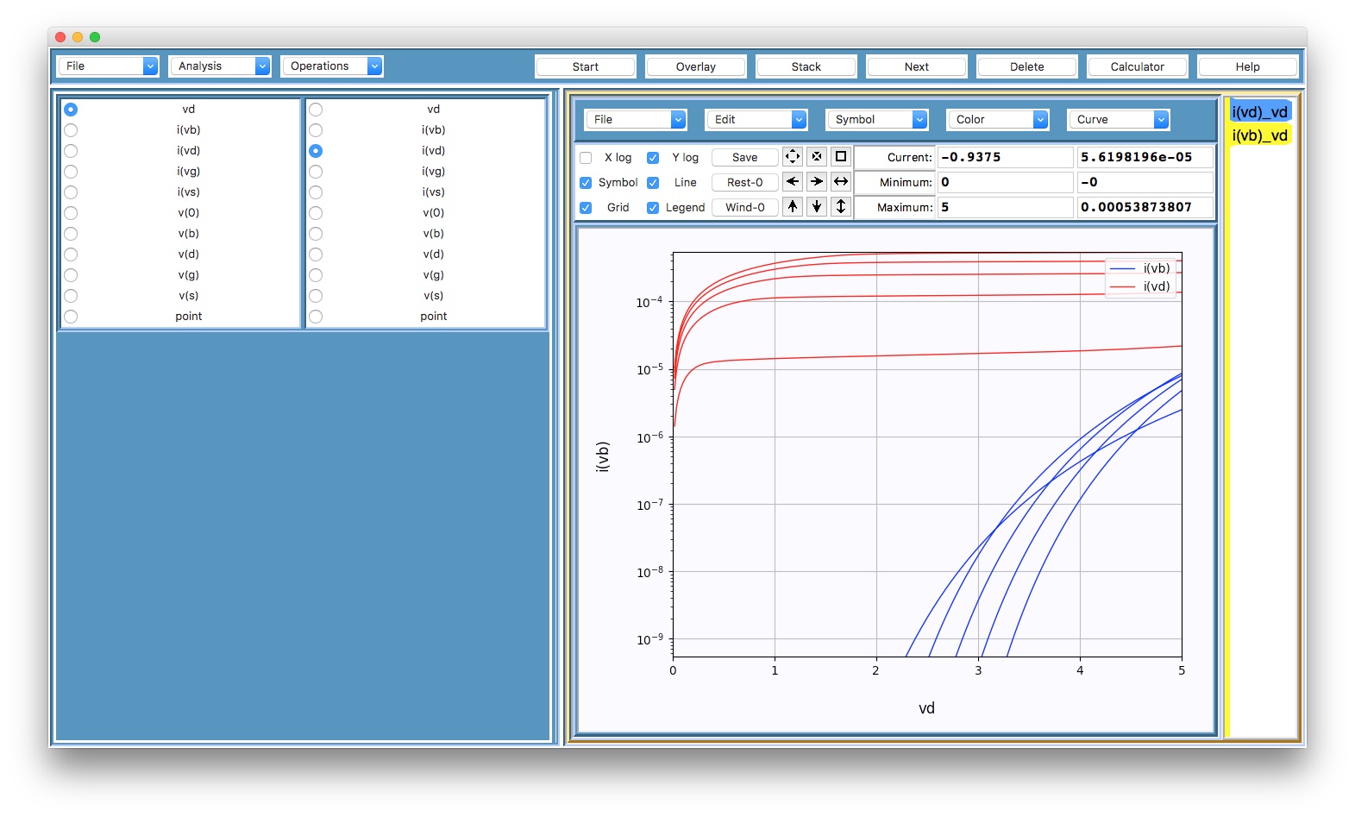1355x817 pixels.
Task: Click the down arrow pan icon
Action: [816, 207]
